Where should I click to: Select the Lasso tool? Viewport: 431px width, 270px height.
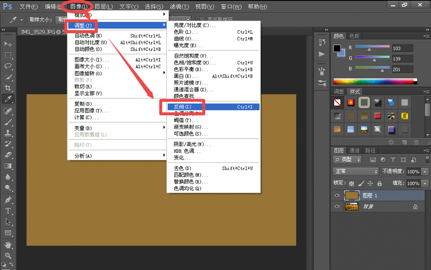(x=8, y=66)
